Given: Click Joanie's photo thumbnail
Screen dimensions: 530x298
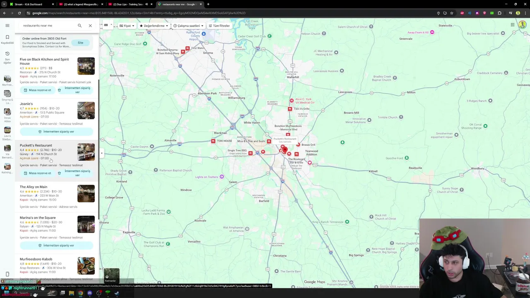Looking at the screenshot, I should coord(86,111).
